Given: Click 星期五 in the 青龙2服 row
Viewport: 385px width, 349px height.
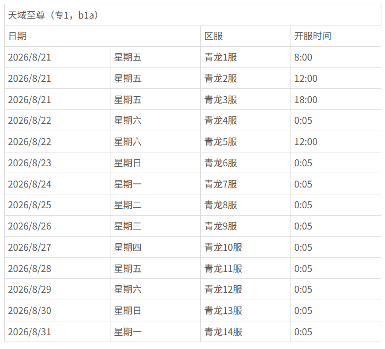Looking at the screenshot, I should [x=127, y=79].
